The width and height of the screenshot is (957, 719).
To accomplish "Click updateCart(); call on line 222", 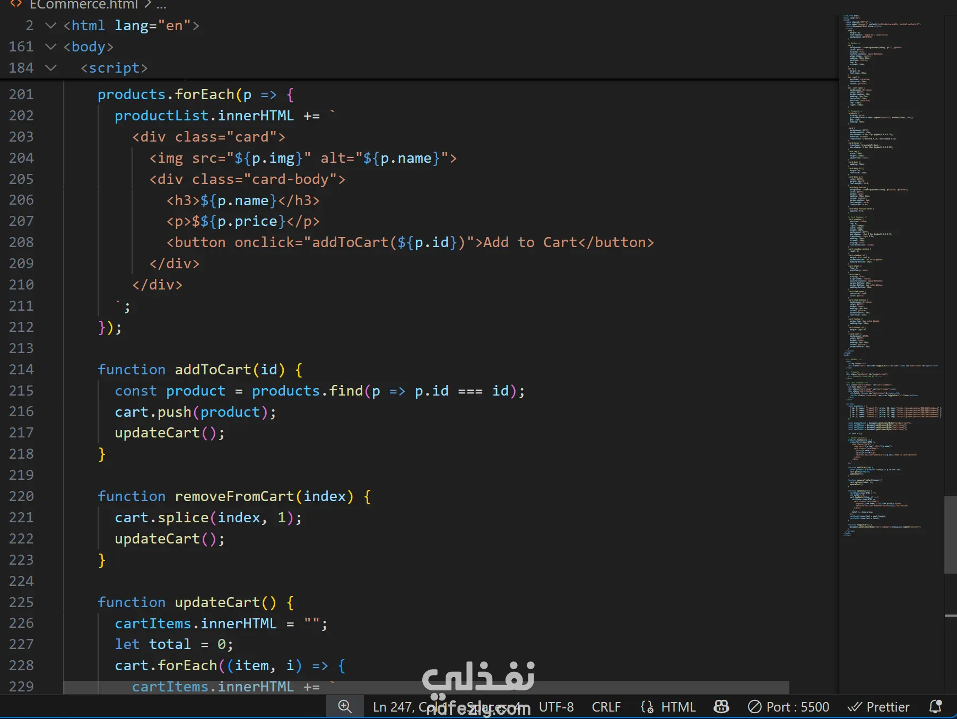I will [x=170, y=539].
